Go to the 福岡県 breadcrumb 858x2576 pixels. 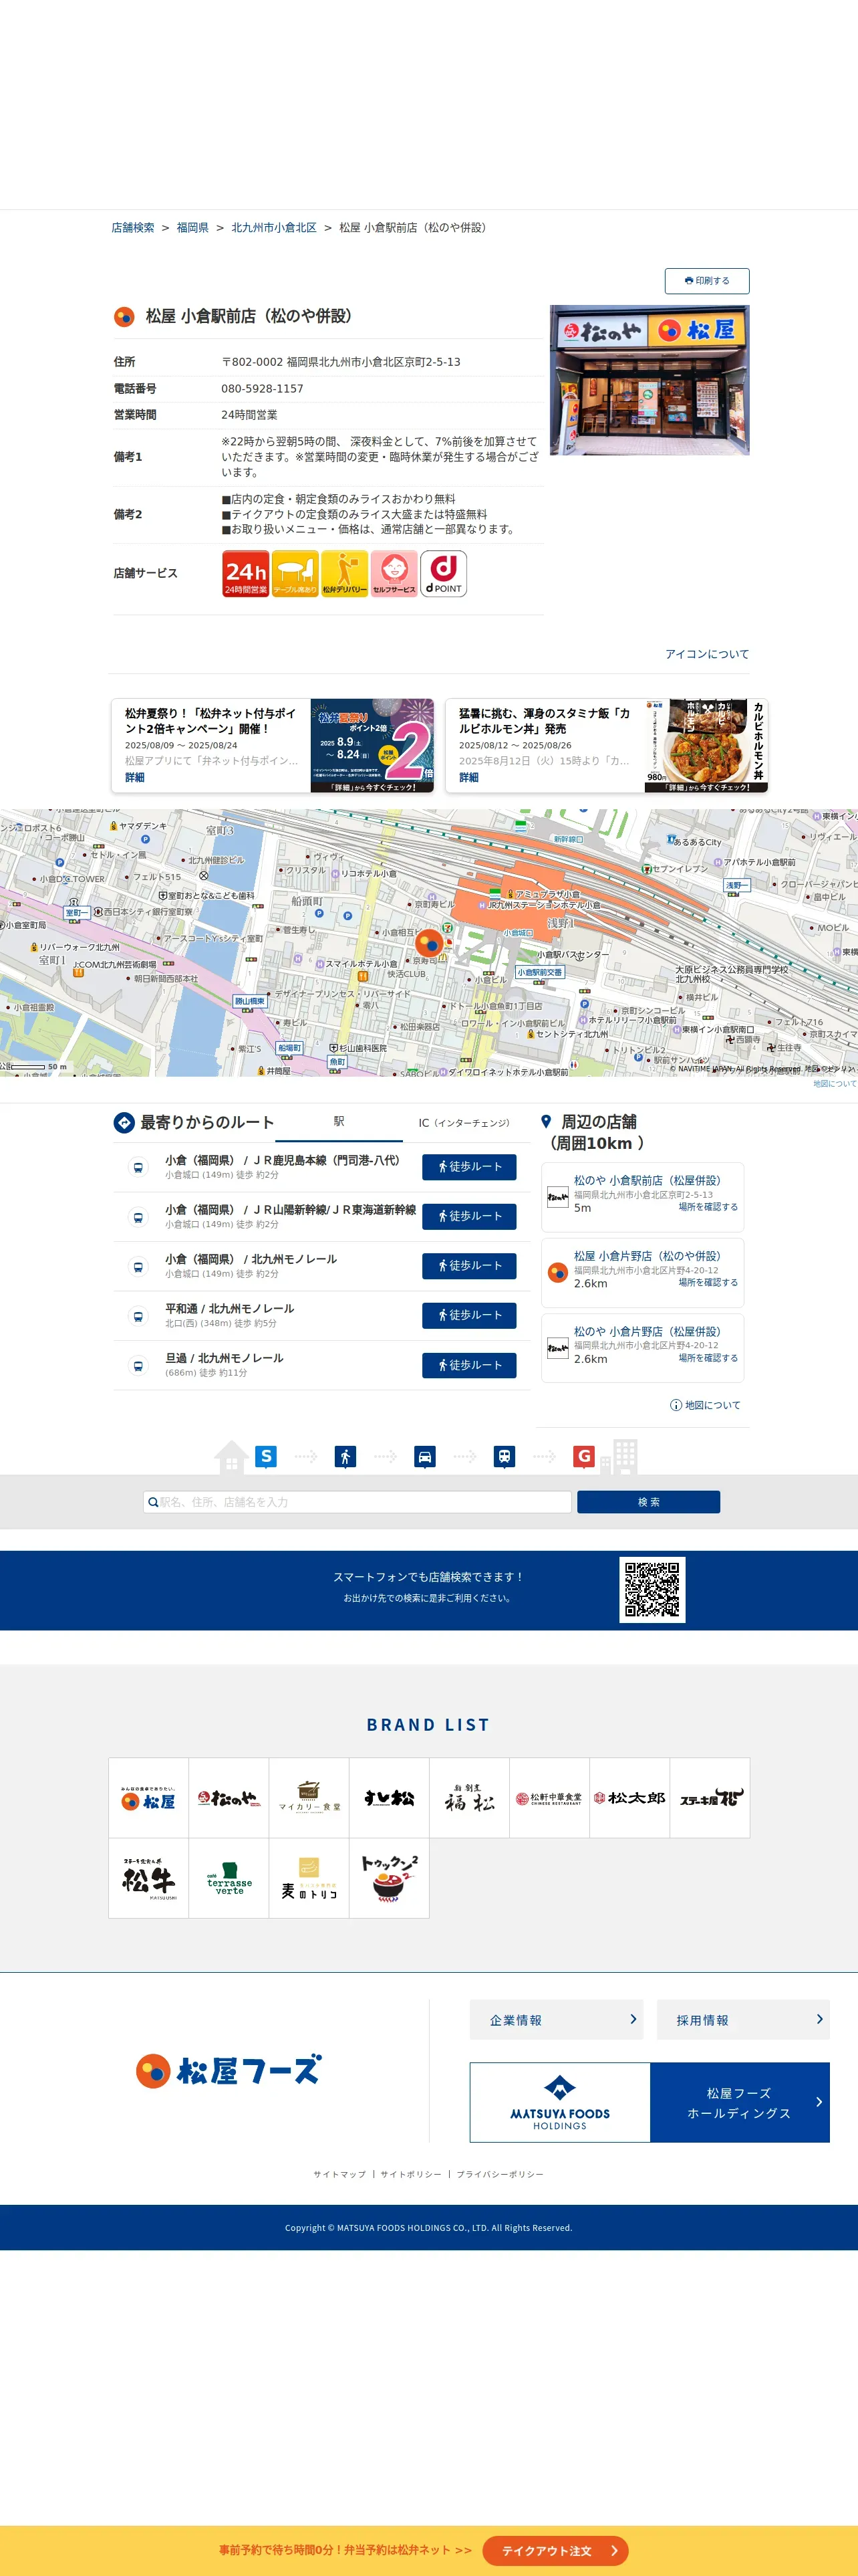tap(192, 228)
